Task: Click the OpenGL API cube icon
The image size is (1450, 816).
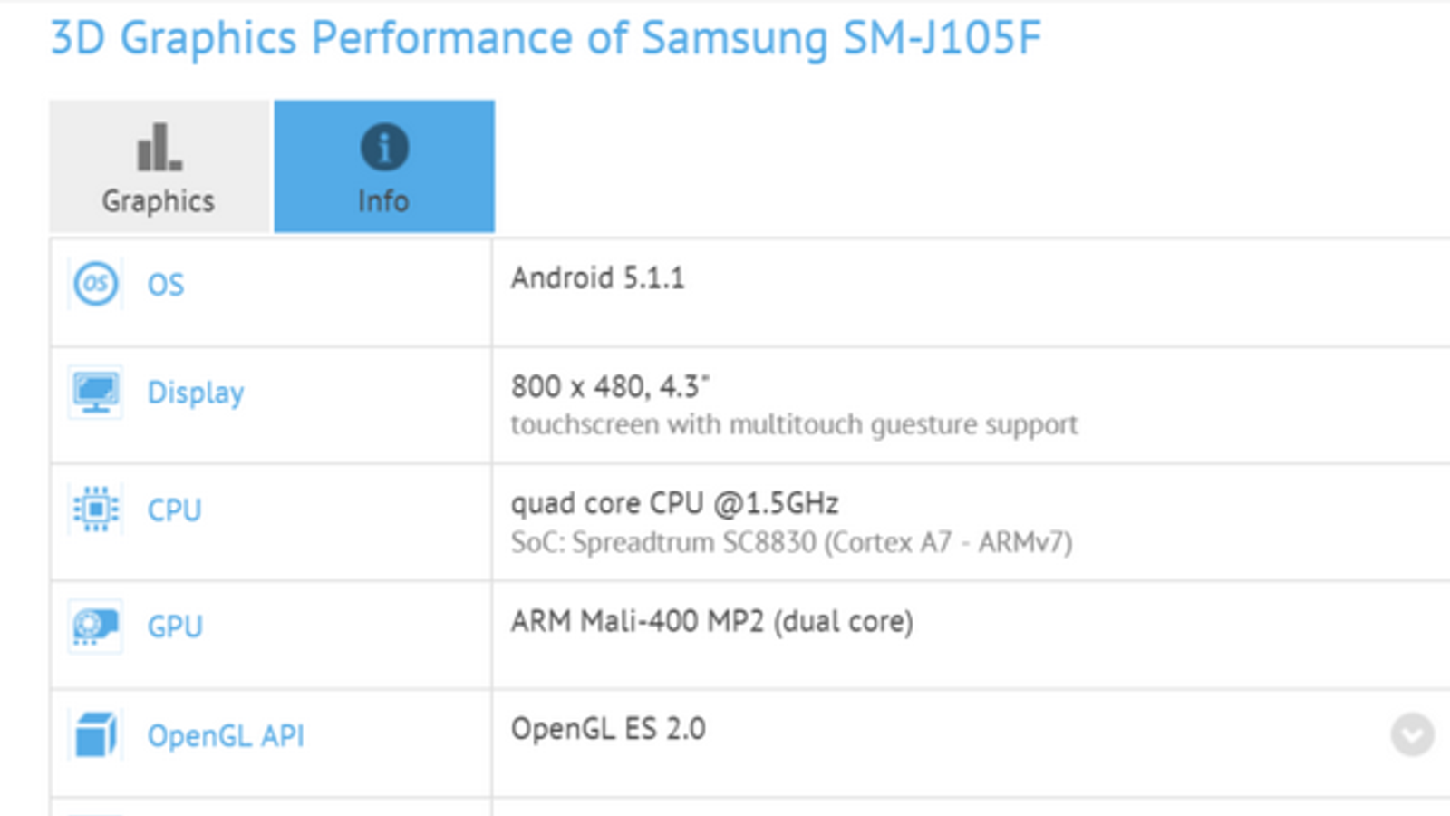Action: (x=95, y=734)
